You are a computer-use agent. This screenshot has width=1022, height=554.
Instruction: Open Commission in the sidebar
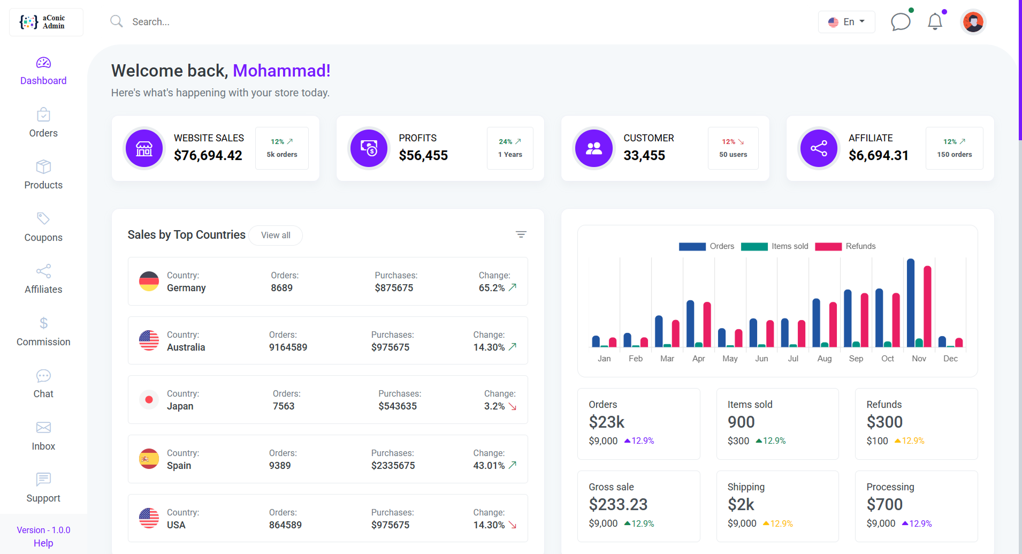coord(43,332)
